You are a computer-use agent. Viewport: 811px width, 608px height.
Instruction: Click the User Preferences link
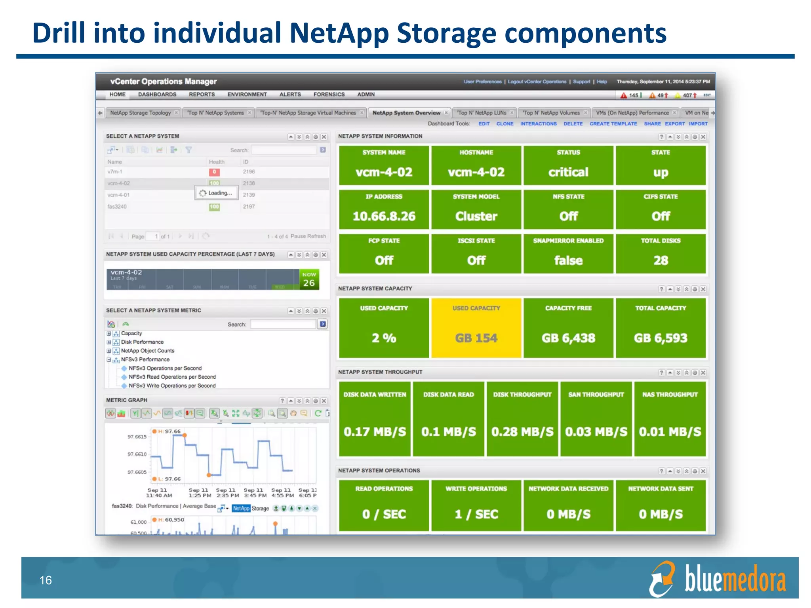(x=483, y=82)
